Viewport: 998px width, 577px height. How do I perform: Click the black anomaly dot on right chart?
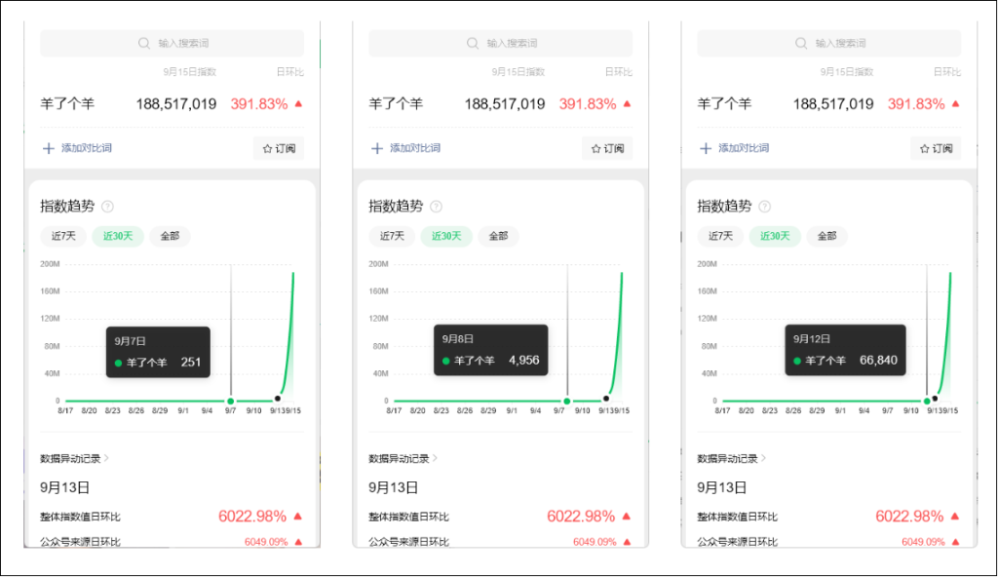coord(935,399)
